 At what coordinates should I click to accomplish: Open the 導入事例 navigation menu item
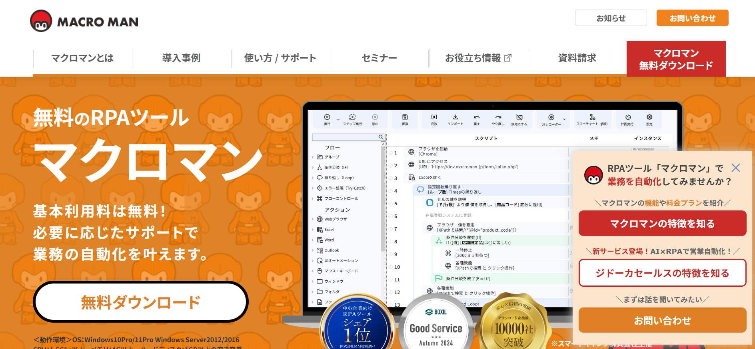click(x=181, y=58)
